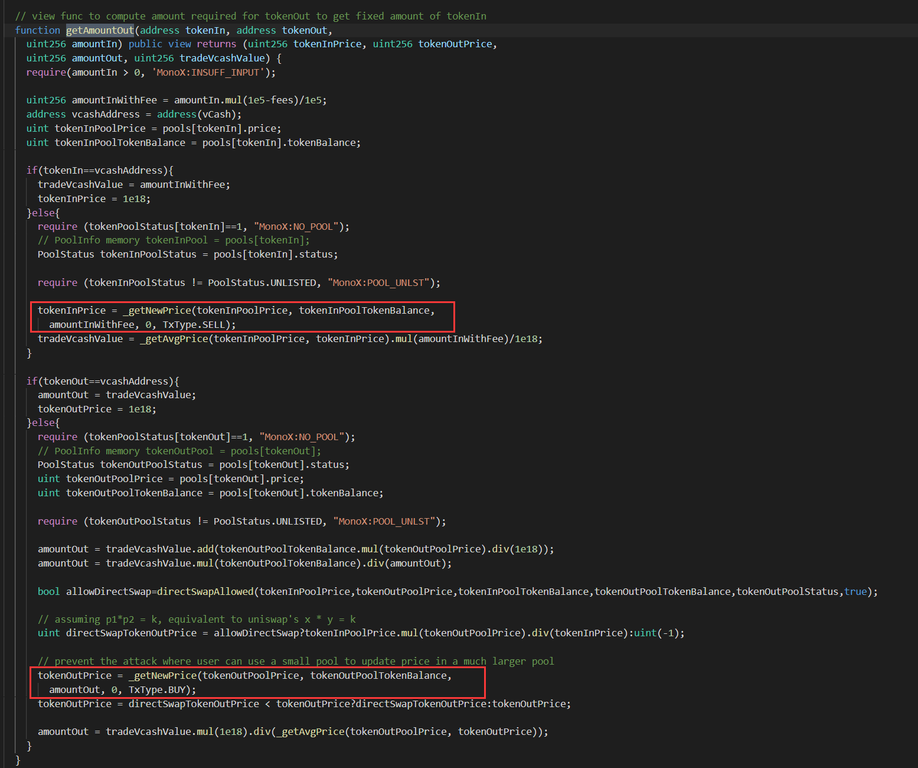The height and width of the screenshot is (768, 918).
Task: Click TxType.BUY argument
Action: pos(156,689)
